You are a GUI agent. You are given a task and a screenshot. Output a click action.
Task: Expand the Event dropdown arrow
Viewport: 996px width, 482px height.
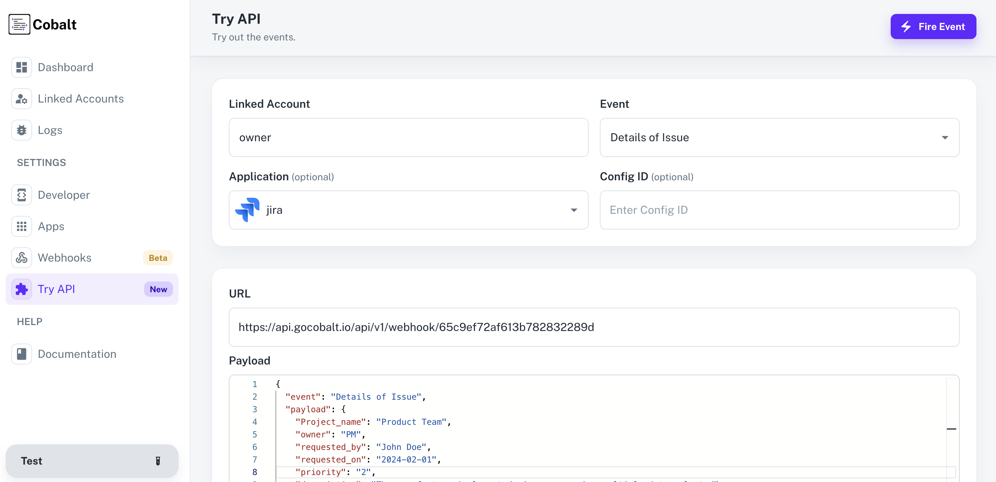tap(945, 138)
